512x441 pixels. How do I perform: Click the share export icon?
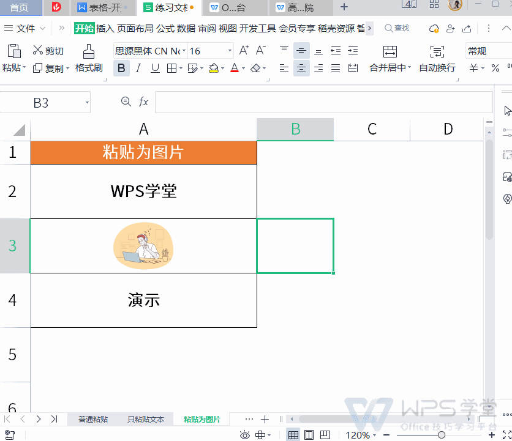[x=467, y=29]
